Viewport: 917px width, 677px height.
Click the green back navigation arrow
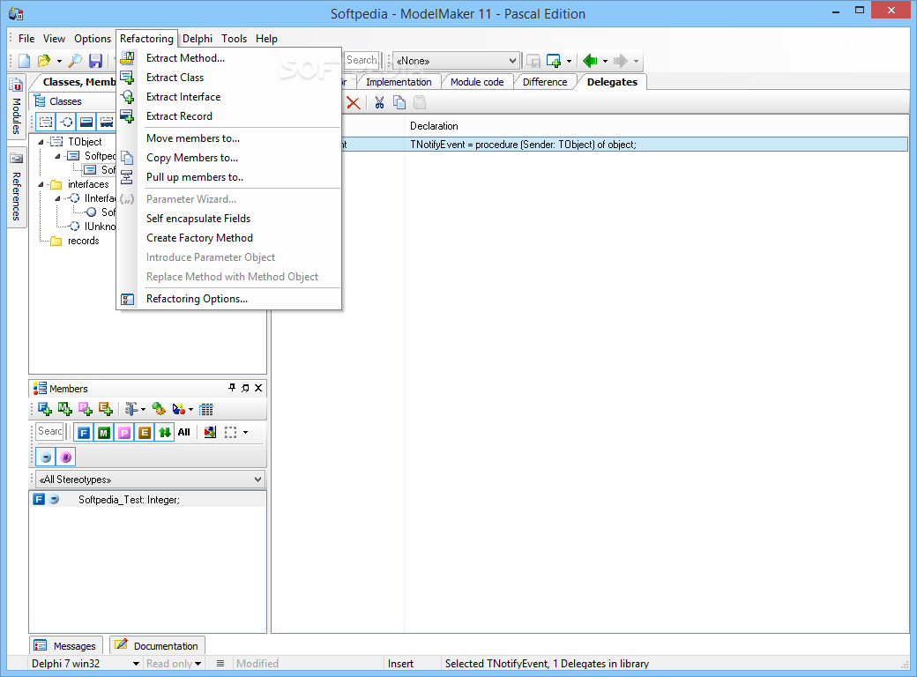tap(590, 60)
